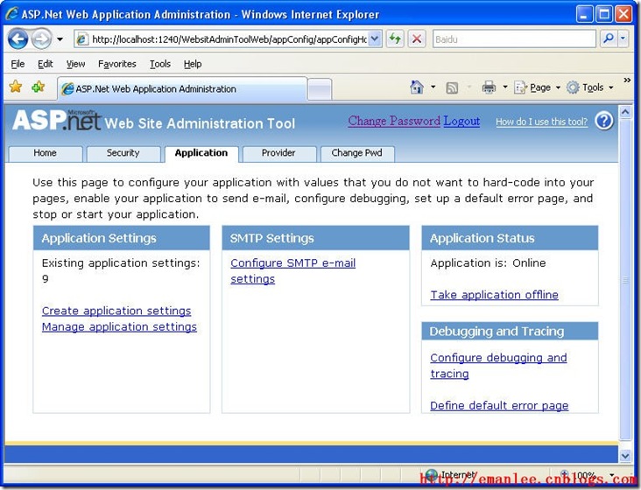
Task: Click the search magnifier icon
Action: (609, 38)
